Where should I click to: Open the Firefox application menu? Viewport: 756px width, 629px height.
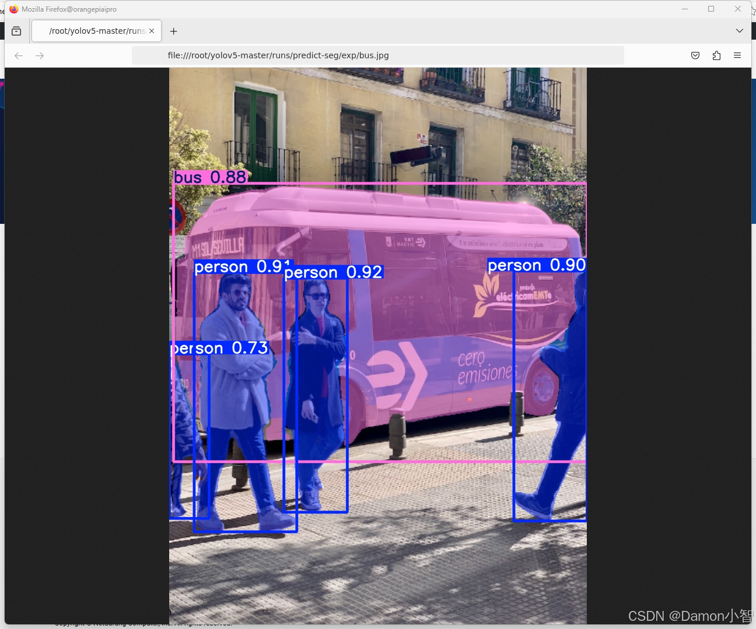click(737, 55)
